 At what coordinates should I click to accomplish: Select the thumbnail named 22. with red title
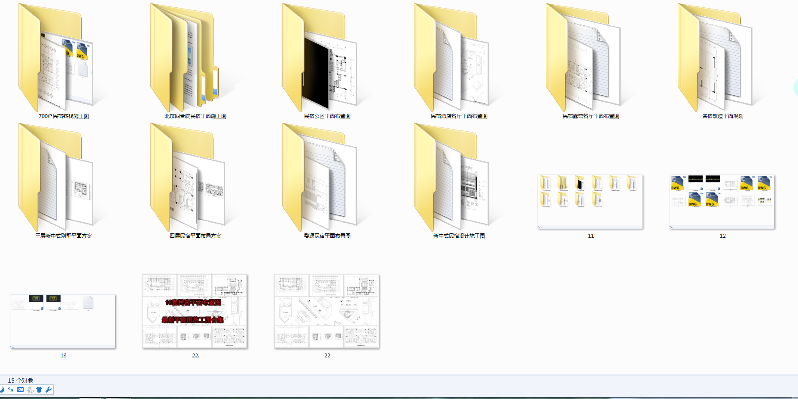(x=195, y=311)
